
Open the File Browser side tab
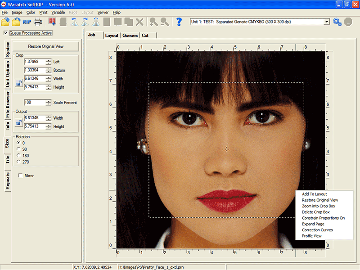tap(8, 104)
